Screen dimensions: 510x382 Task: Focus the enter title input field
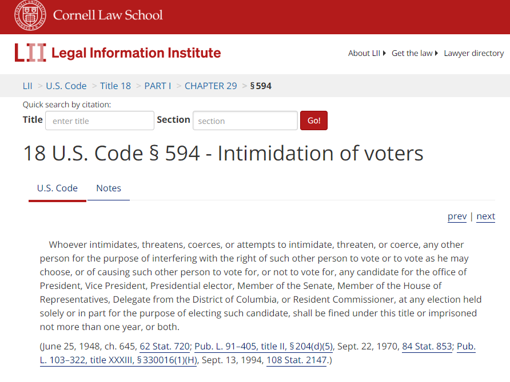[99, 120]
